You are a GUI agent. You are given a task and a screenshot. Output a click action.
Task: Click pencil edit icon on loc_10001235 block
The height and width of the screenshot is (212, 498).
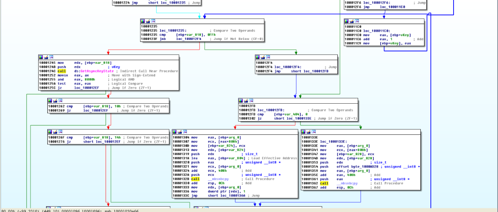pos(148,21)
